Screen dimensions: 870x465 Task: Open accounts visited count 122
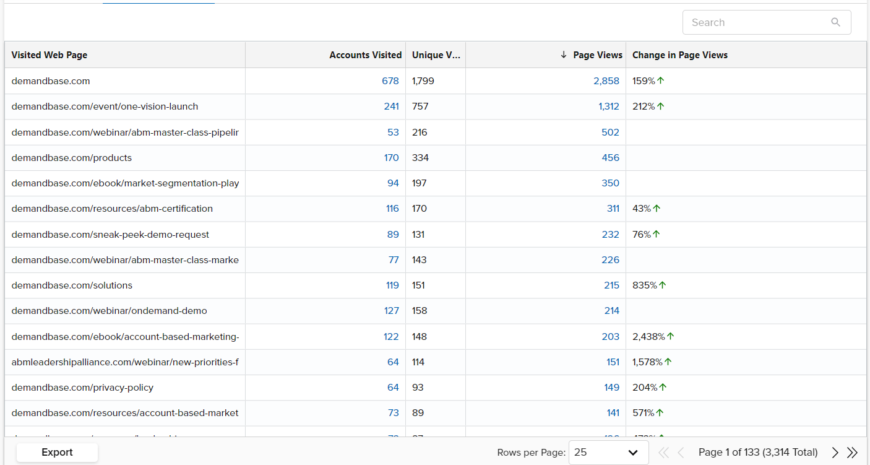(x=391, y=337)
